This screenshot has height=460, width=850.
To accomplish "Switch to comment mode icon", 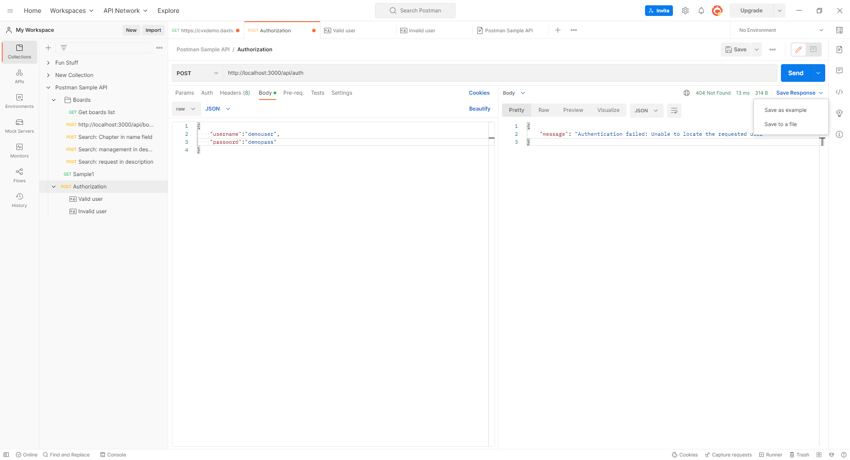I will click(813, 50).
